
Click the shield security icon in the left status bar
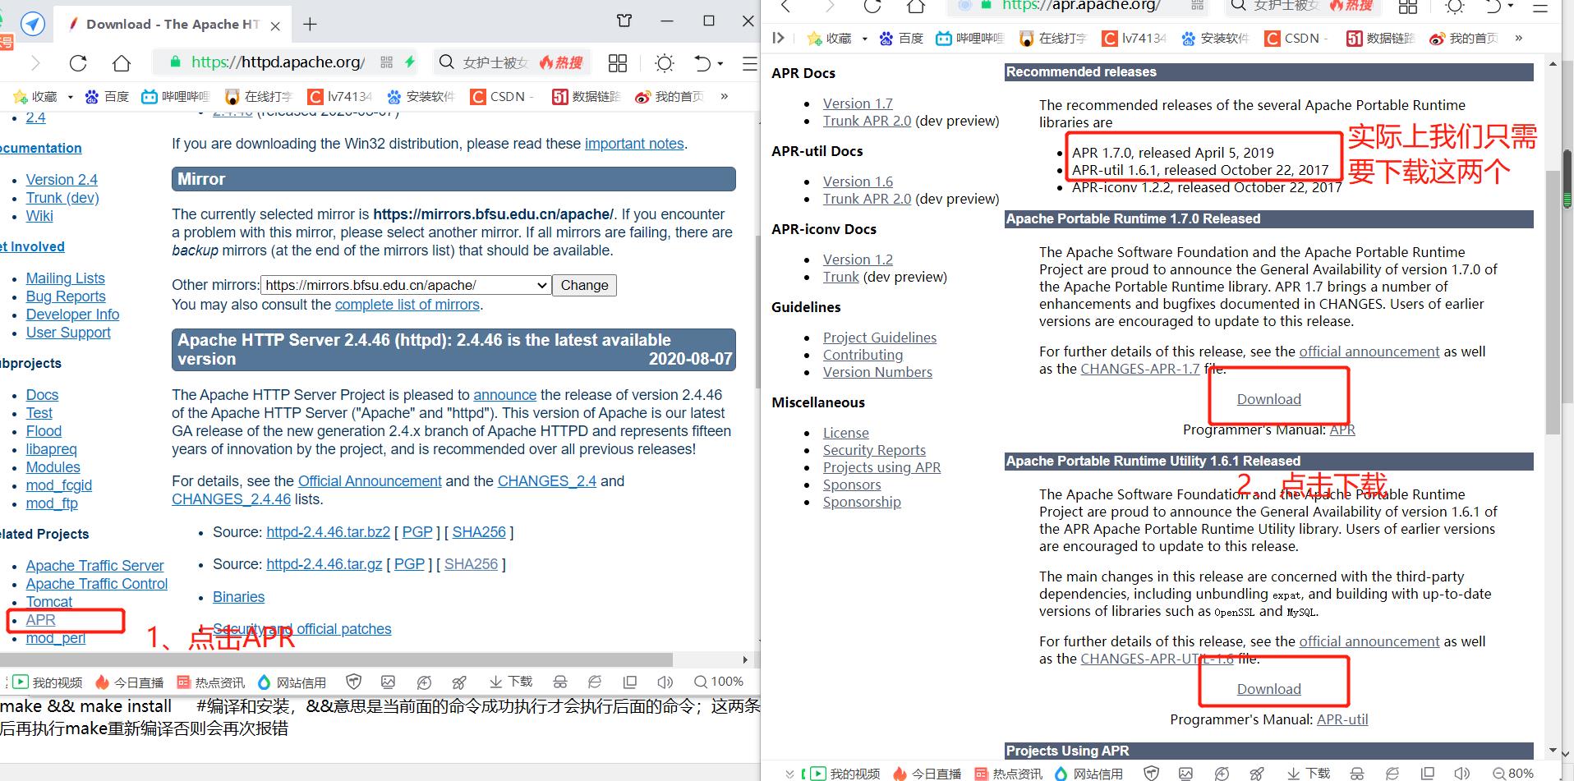(354, 682)
